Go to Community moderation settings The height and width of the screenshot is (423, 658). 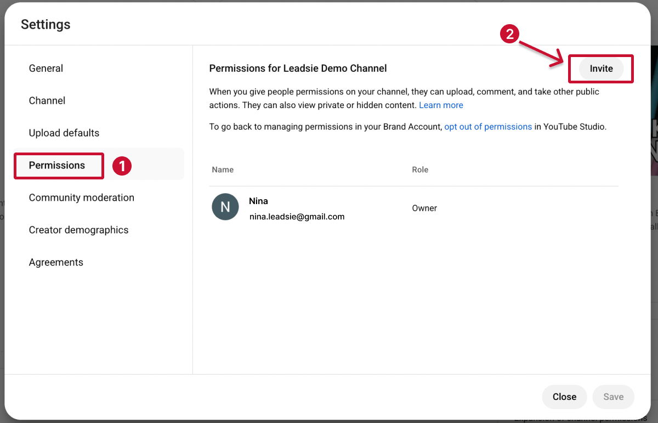point(82,198)
